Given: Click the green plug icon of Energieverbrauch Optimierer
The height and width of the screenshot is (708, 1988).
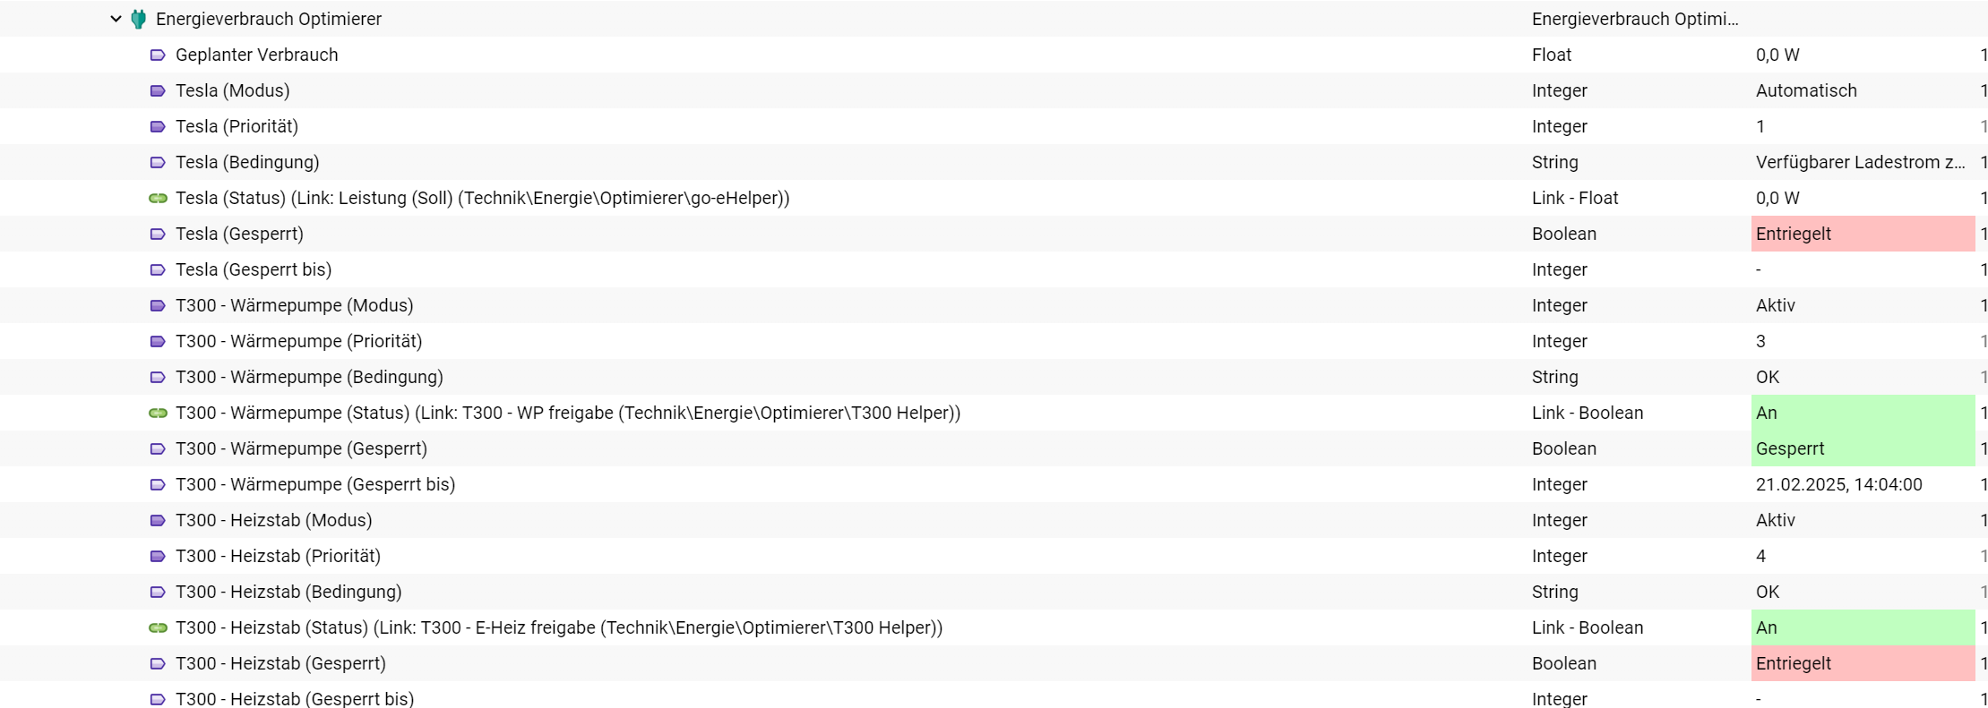Looking at the screenshot, I should tap(139, 19).
